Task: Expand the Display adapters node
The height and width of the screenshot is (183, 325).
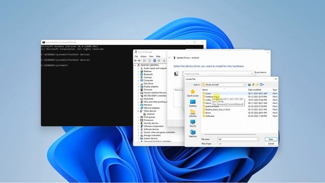Action: coord(139,86)
